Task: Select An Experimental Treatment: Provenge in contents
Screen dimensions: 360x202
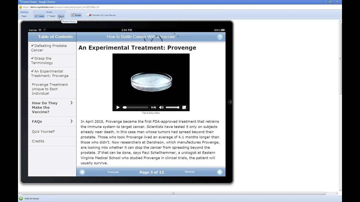Action: (x=52, y=74)
